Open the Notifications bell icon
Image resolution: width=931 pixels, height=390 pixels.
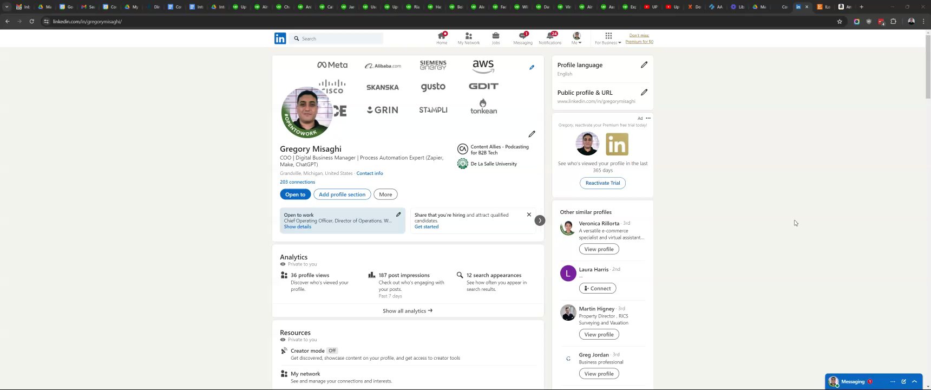[550, 38]
